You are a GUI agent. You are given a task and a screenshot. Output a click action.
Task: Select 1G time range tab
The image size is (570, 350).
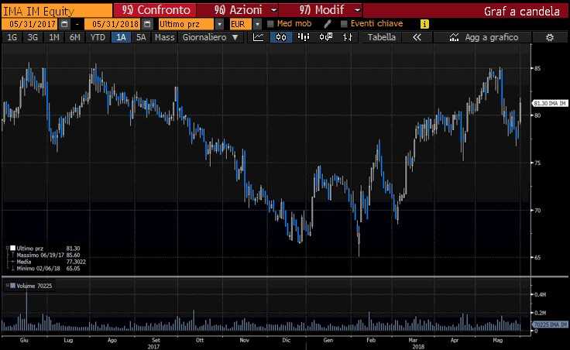12,37
